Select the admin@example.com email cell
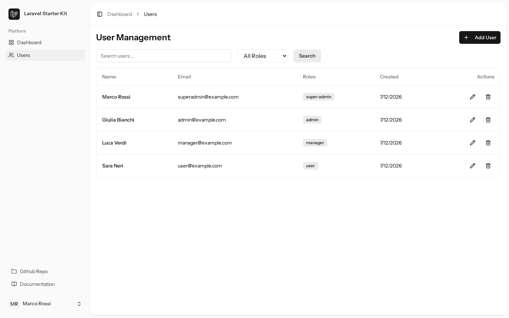Image resolution: width=509 pixels, height=318 pixels. 202,120
